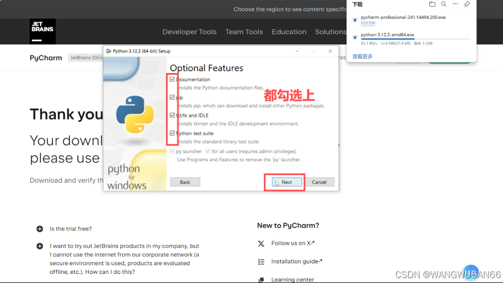Screen dimensions: 503x283
Task: Expand the JetBrains company trial question plus icon
Action: 40,246
